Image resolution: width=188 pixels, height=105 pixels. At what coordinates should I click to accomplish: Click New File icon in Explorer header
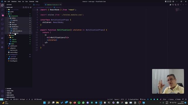click(x=23, y=7)
